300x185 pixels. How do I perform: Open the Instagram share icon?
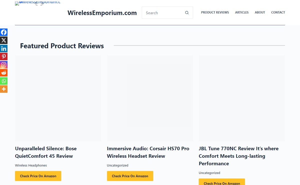coord(4,65)
